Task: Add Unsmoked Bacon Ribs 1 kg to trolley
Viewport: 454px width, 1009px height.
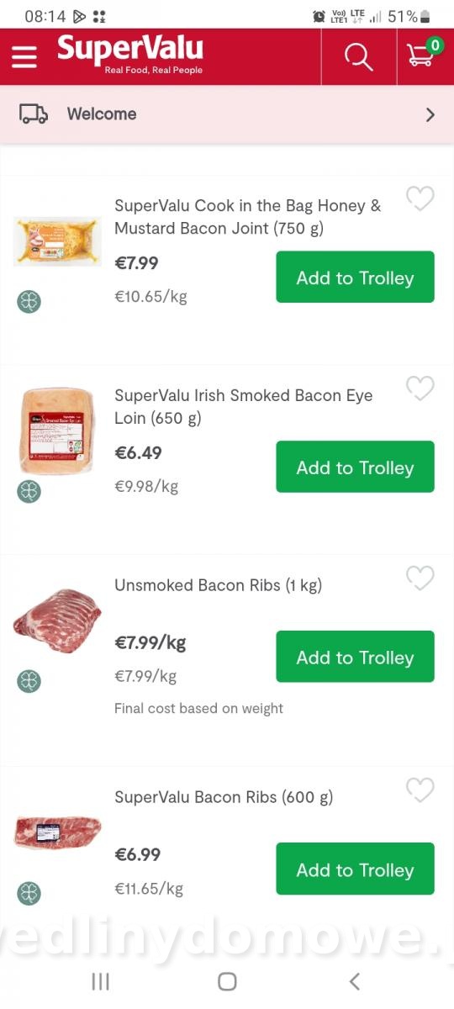Action: click(356, 658)
